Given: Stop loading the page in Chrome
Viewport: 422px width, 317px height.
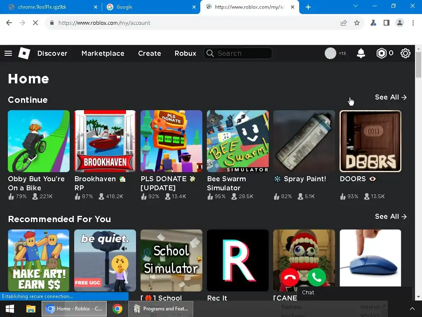Looking at the screenshot, I should pyautogui.click(x=35, y=23).
